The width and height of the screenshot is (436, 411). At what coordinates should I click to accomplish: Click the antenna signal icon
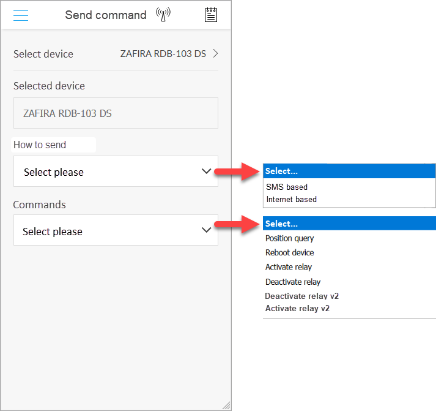[163, 15]
